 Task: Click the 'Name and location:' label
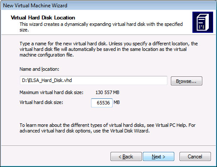[x=39, y=69]
